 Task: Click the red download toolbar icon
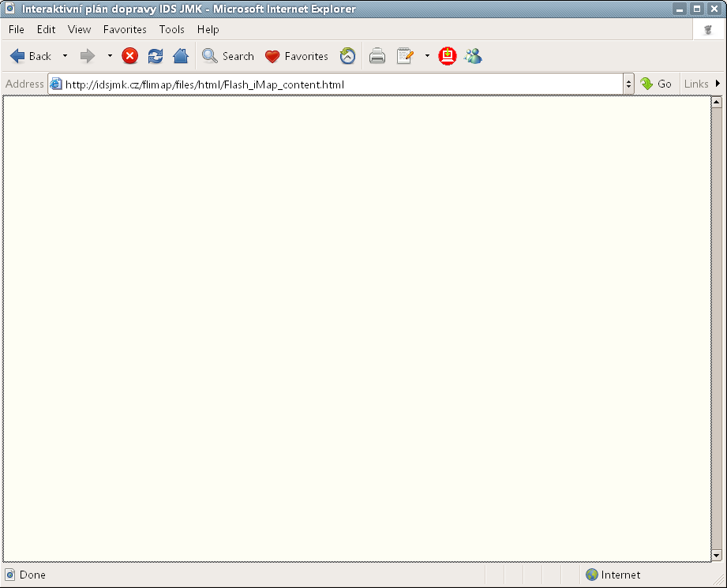click(448, 56)
